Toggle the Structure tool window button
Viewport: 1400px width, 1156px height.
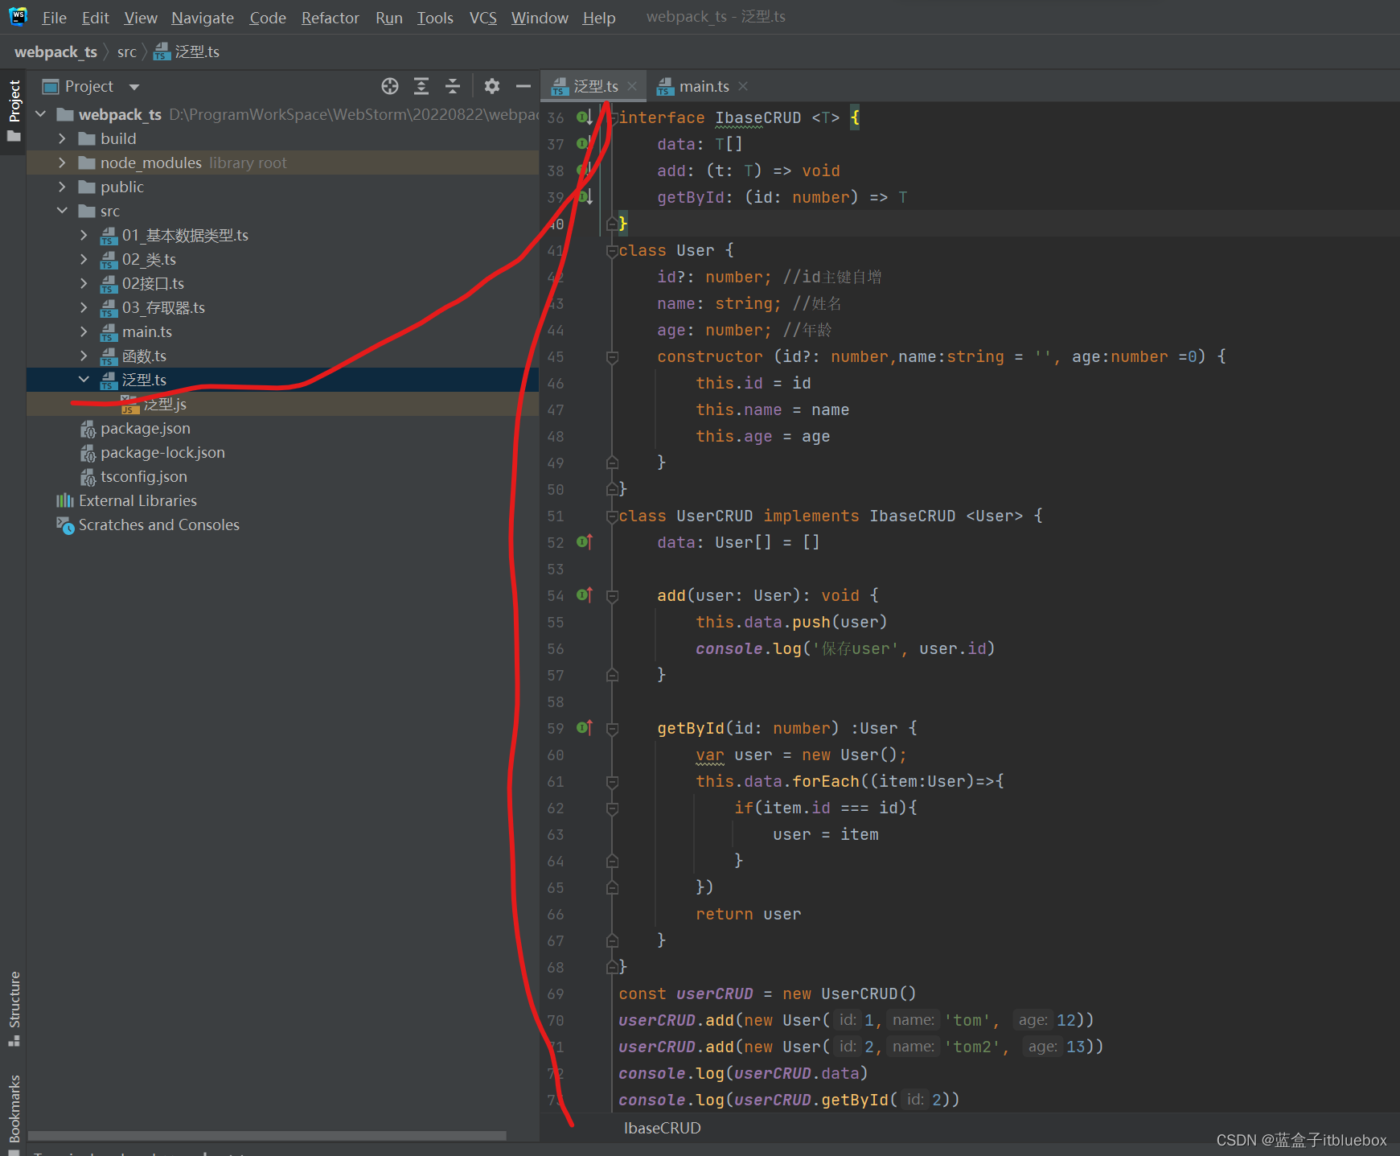[14, 1008]
